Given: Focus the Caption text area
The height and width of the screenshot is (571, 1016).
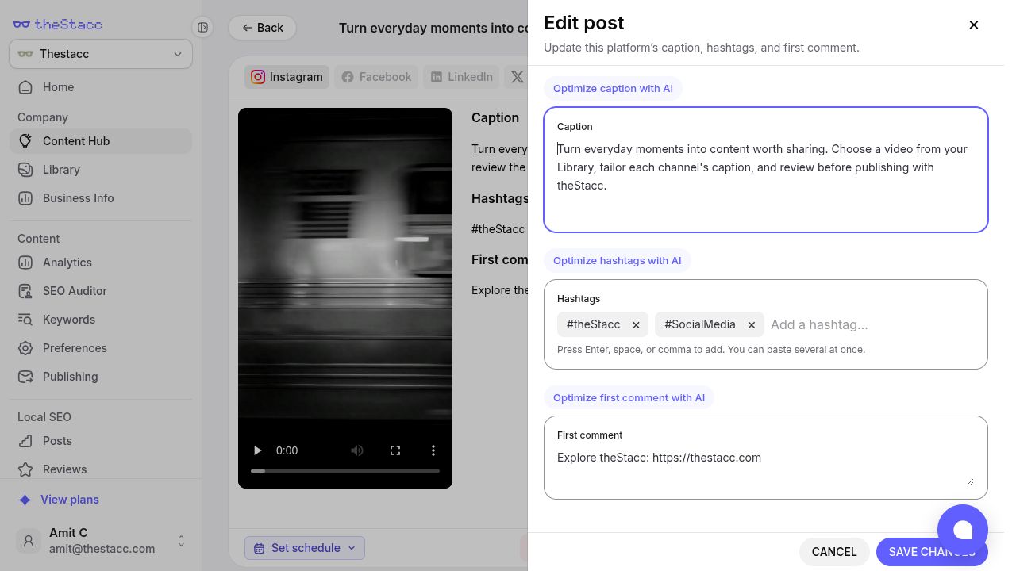Looking at the screenshot, I should point(766,170).
